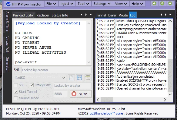Click log horizontal scroll right arrow
177x120 pixels.
click(165, 100)
